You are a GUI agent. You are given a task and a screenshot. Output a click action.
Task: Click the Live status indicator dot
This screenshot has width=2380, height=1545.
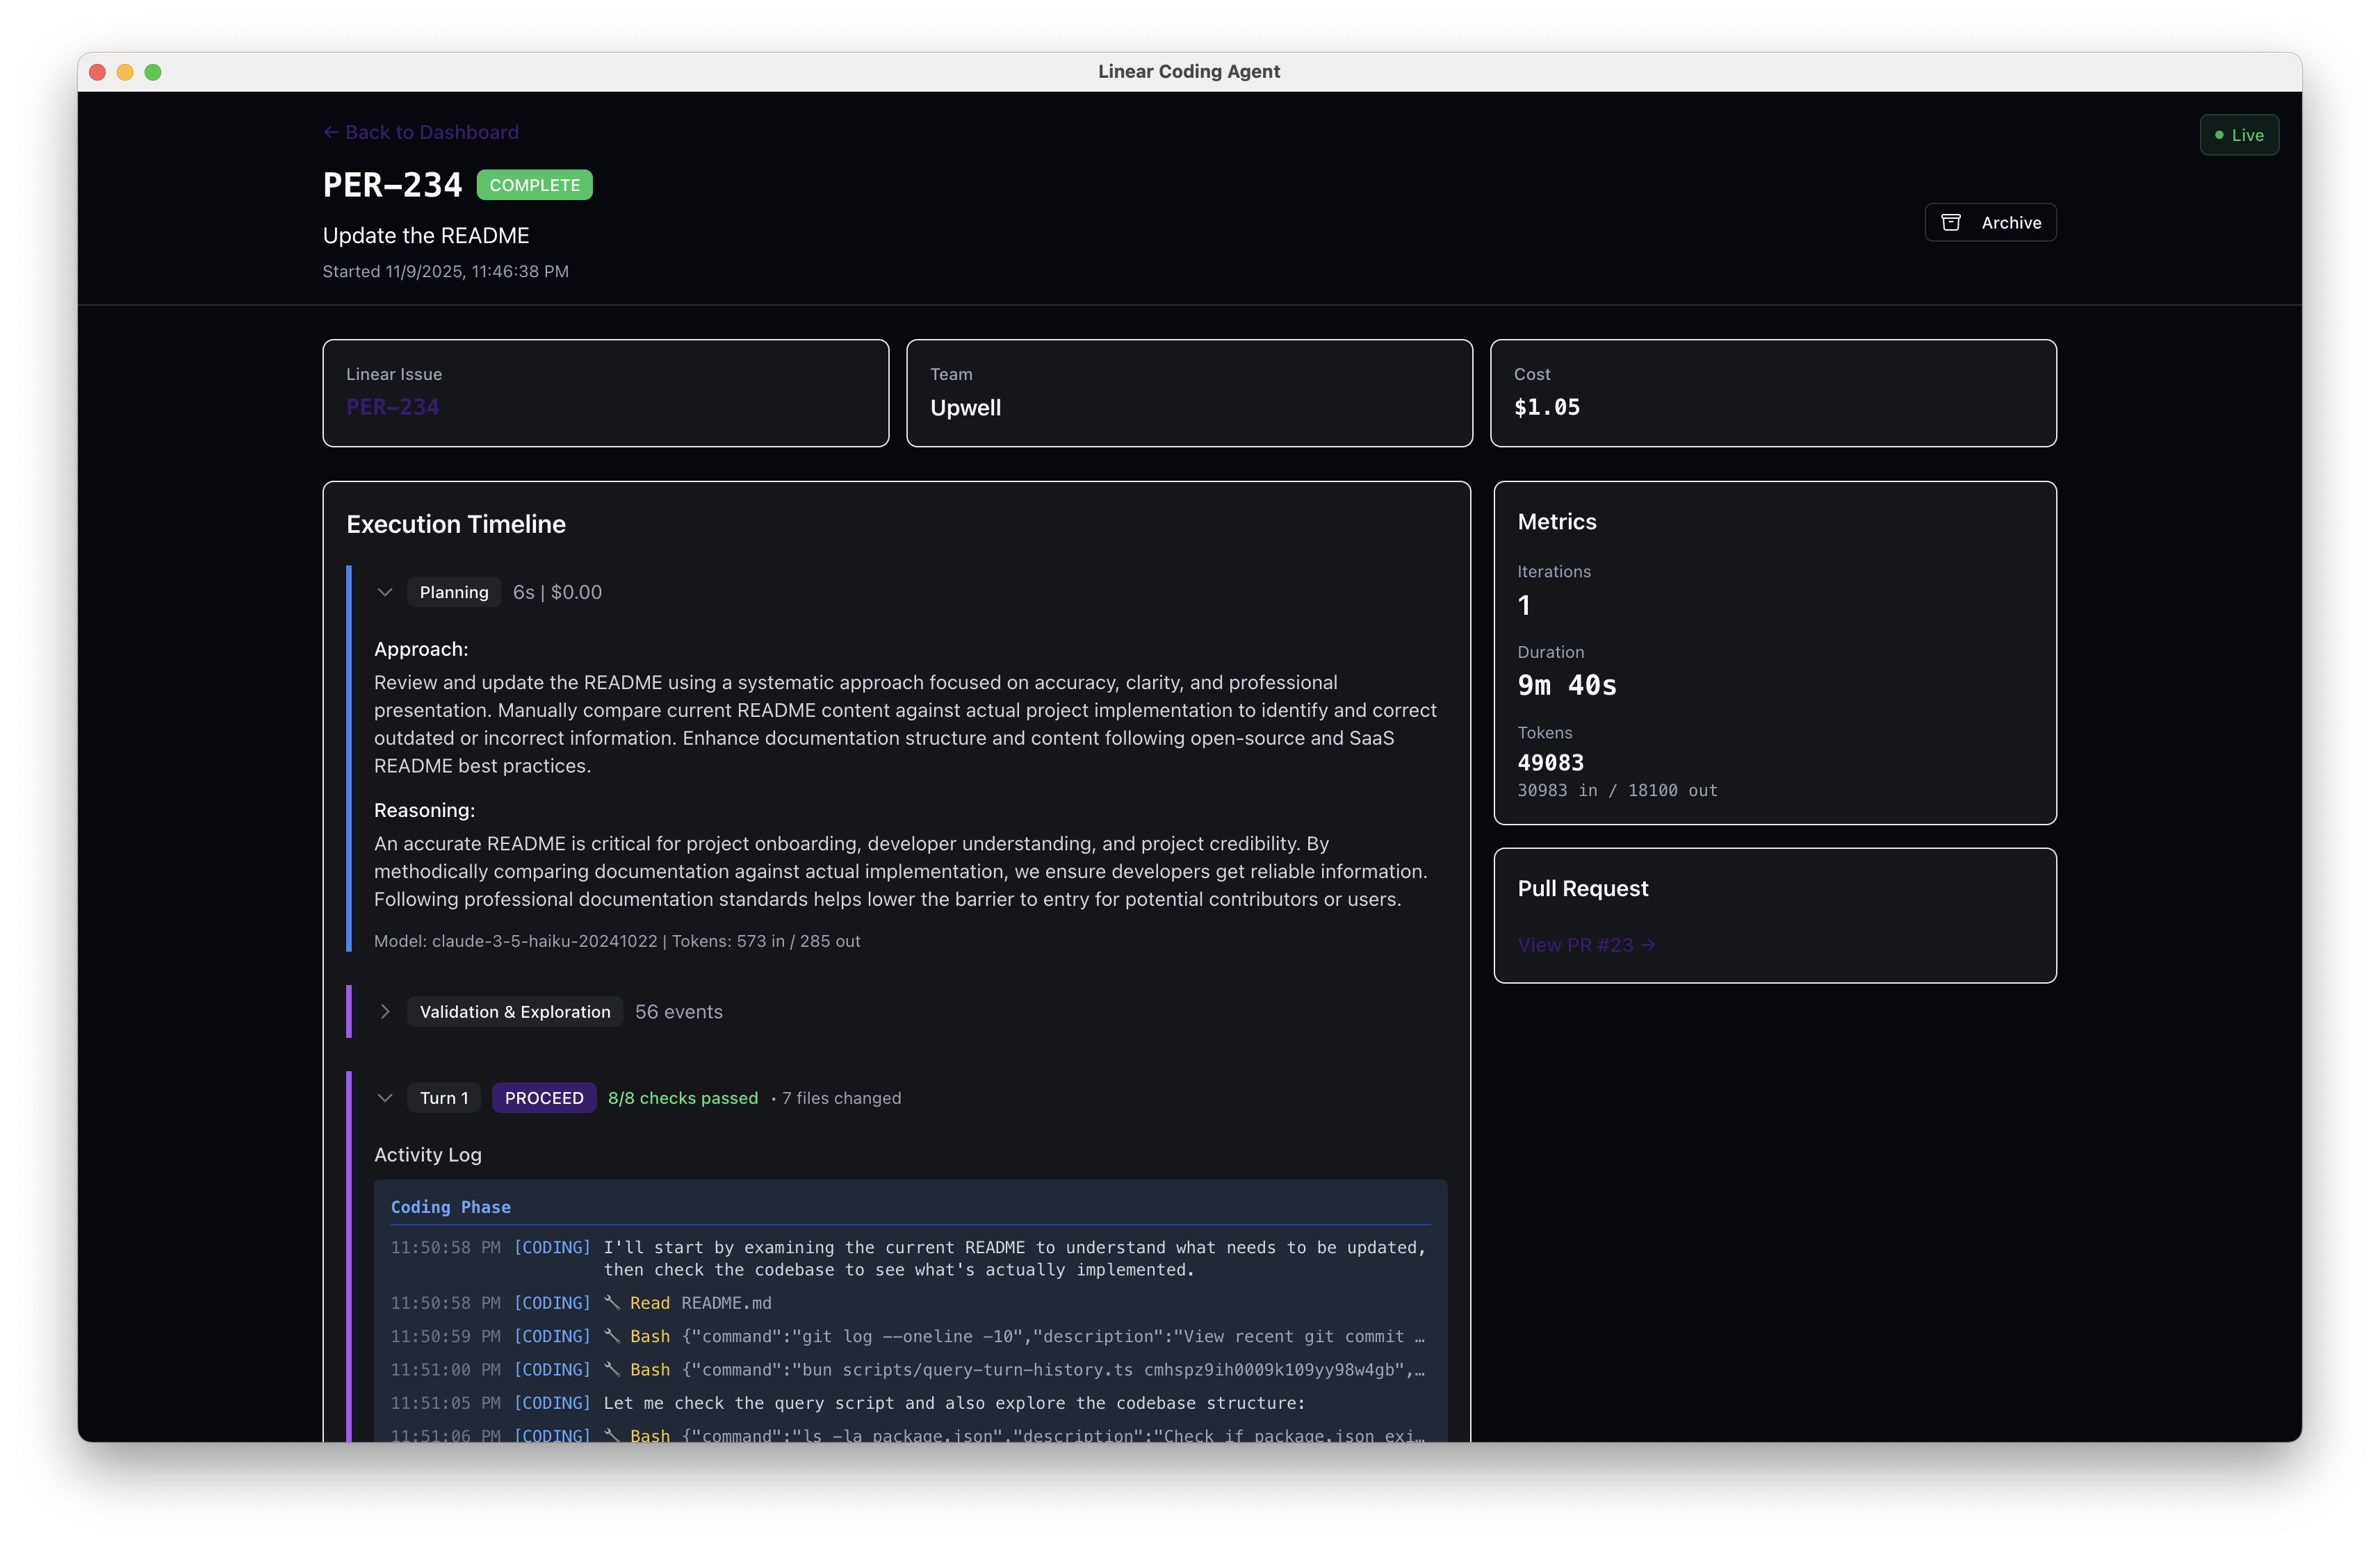pos(2219,134)
